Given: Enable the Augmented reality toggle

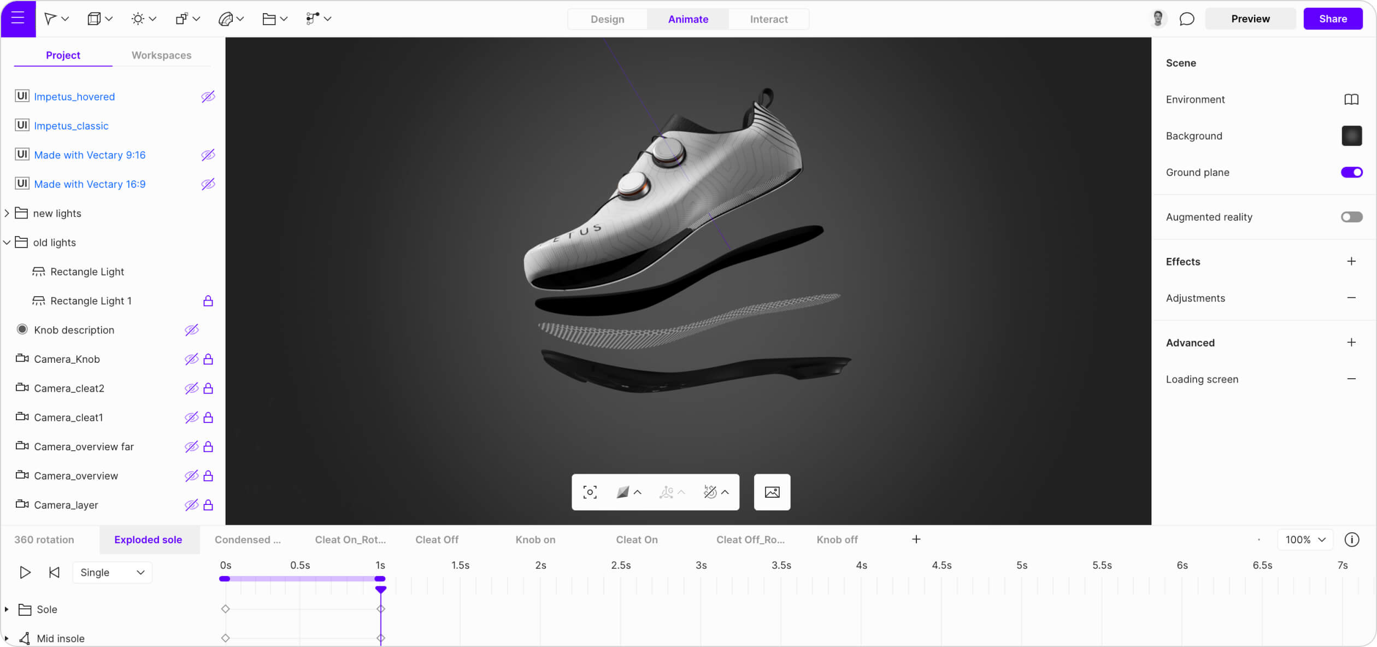Looking at the screenshot, I should (1351, 217).
